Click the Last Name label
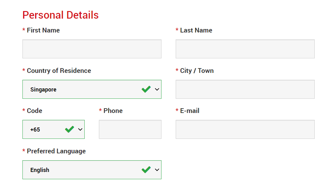 (196, 30)
